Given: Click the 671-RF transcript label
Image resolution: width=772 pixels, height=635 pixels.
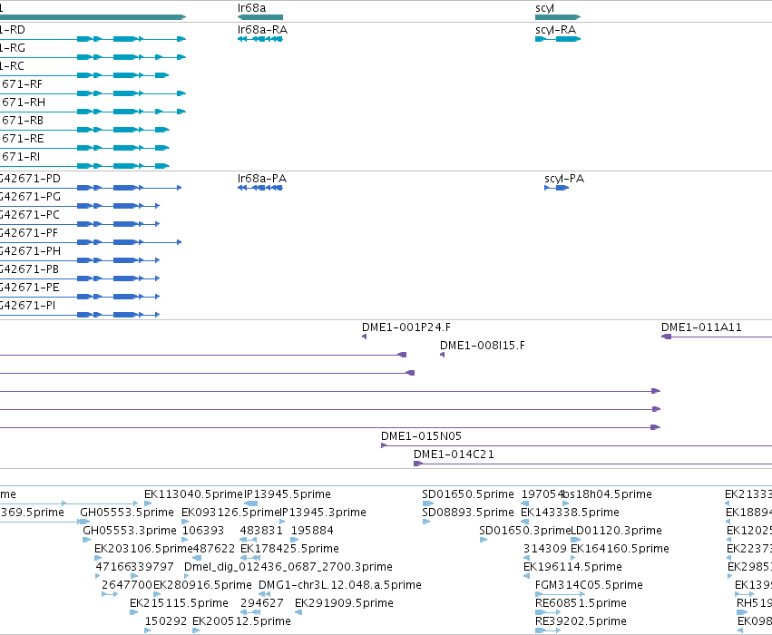Looking at the screenshot, I should (x=22, y=84).
